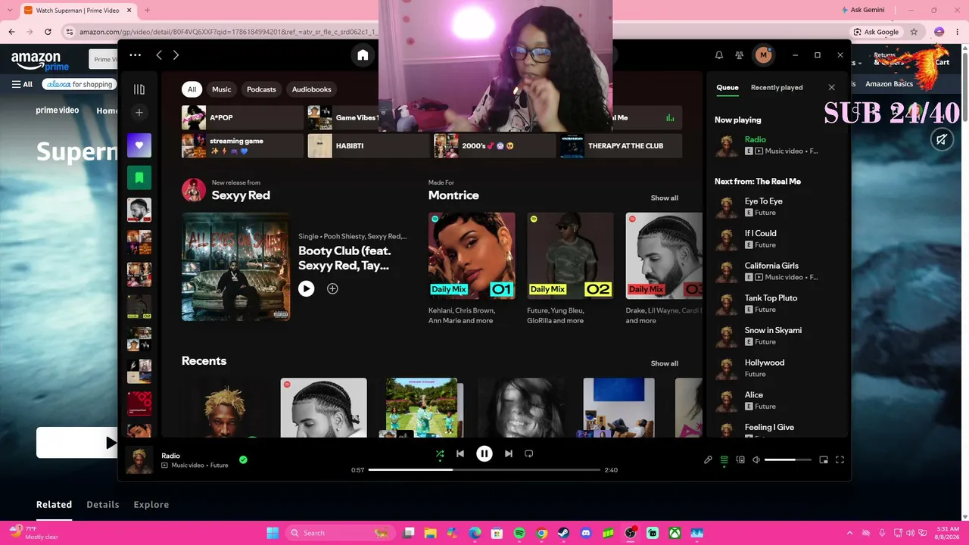Open THERAPY AT THE CLUB tile
The image size is (969, 545).
pos(621,145)
